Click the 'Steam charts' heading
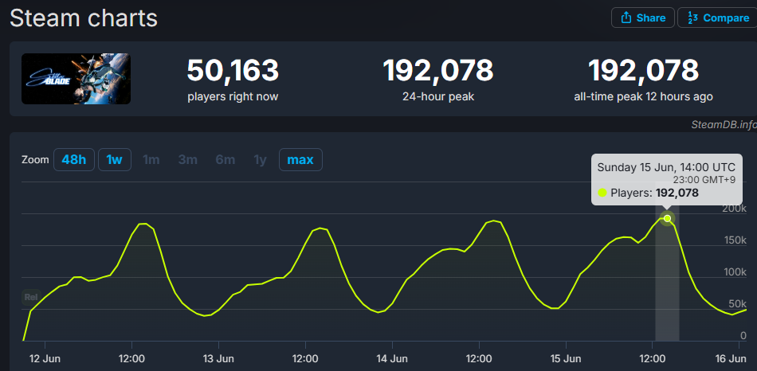This screenshot has height=371, width=757. tap(84, 18)
